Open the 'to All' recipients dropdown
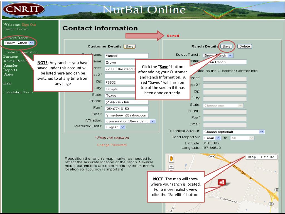Screen dimensions: 285x214 [242, 138]
